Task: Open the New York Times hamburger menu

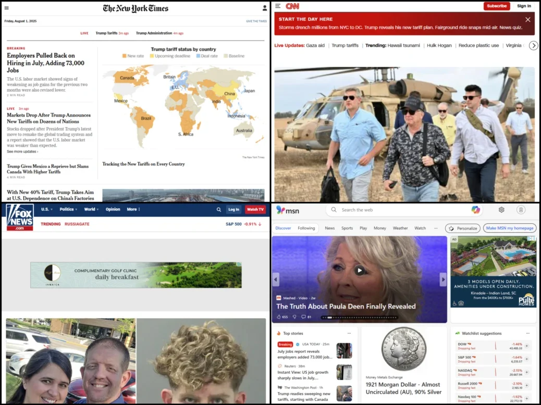Action: click(7, 8)
